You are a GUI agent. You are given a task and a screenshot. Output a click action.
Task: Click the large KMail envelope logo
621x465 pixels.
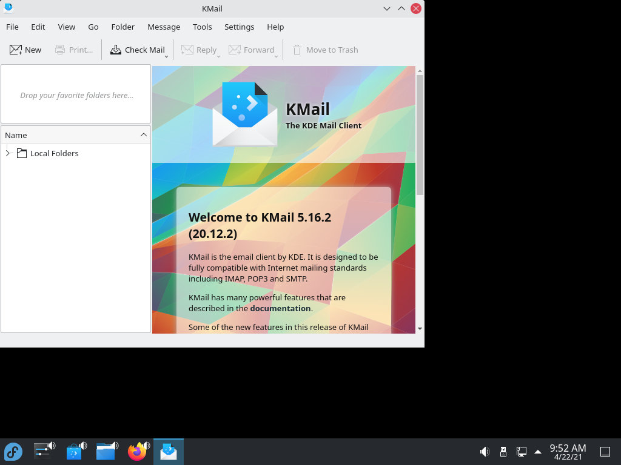coord(245,114)
